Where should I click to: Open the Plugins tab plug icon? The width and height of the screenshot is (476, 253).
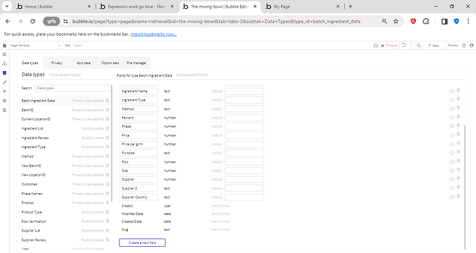click(x=4, y=91)
